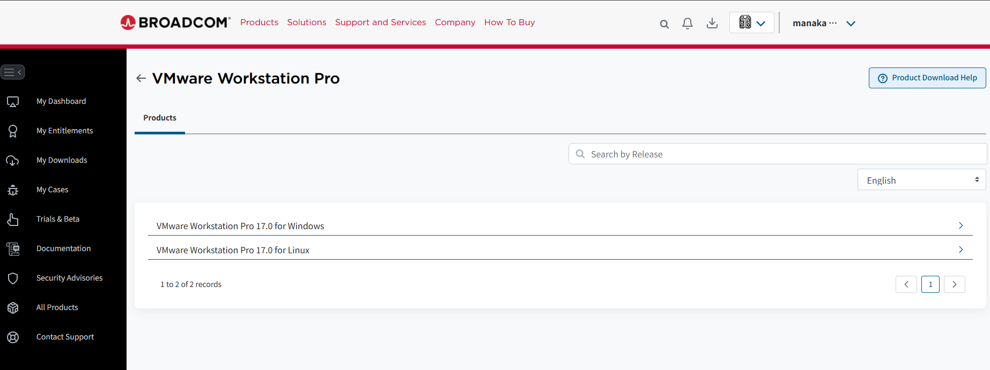Image resolution: width=990 pixels, height=370 pixels.
Task: Go to next page of records
Action: pos(954,284)
